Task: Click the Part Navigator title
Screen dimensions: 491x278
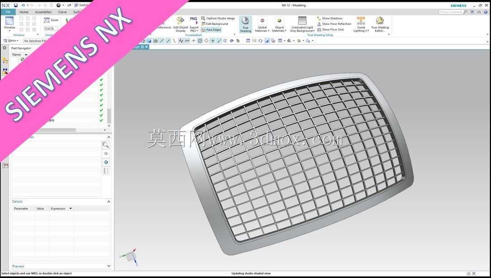Action: (x=21, y=48)
